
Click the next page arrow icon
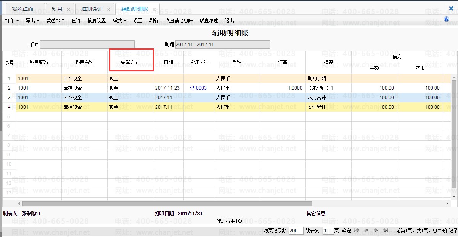(376, 231)
